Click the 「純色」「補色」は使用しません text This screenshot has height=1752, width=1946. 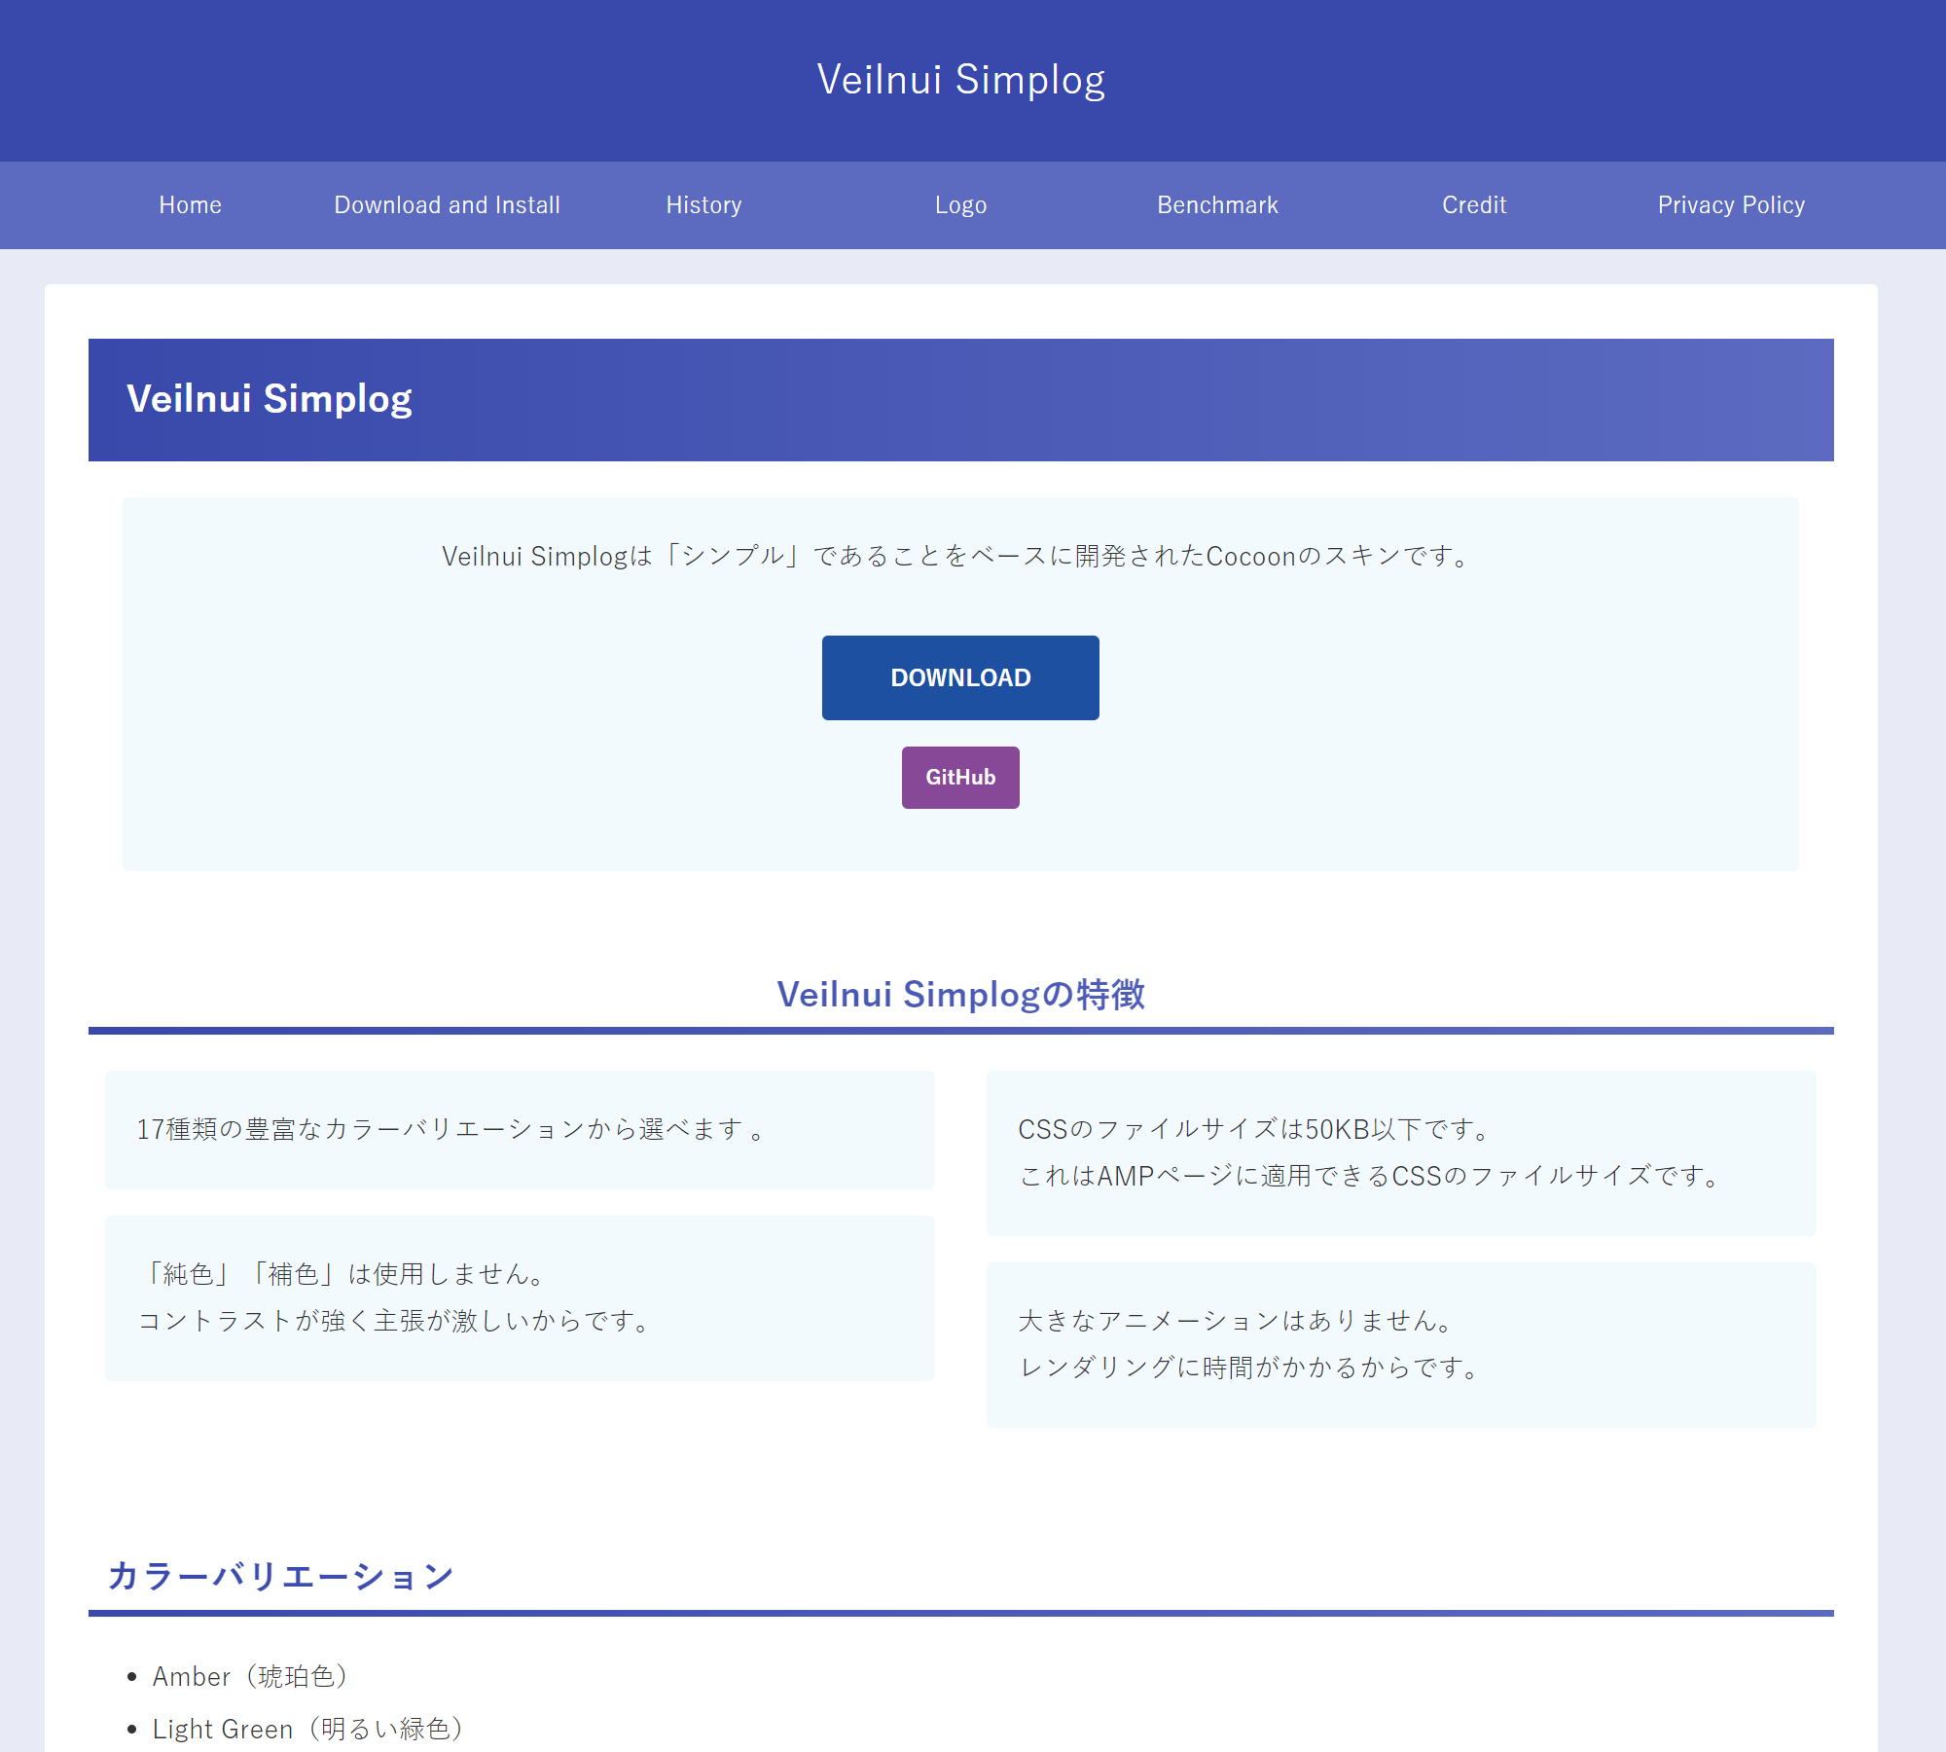coord(345,1274)
